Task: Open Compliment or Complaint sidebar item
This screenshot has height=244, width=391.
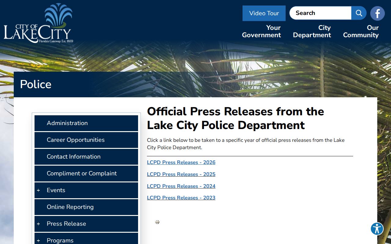Action: pyautogui.click(x=86, y=174)
